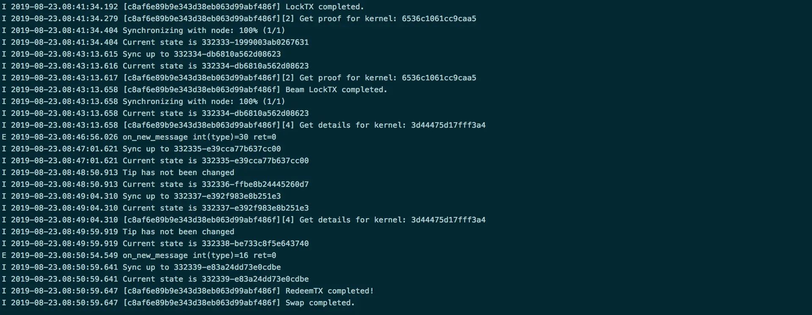Click state hash 332338-be733c8f5e643740
The image size is (812, 315).
point(255,244)
